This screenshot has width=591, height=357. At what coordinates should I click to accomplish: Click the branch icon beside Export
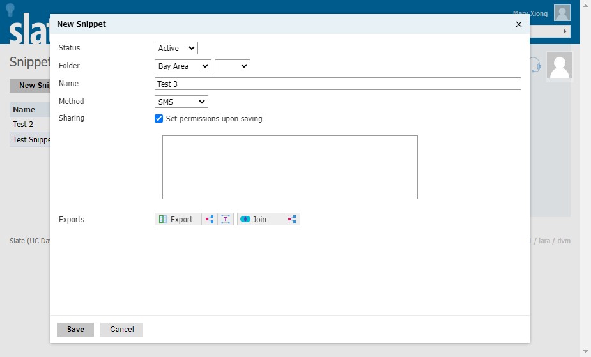[x=210, y=219]
